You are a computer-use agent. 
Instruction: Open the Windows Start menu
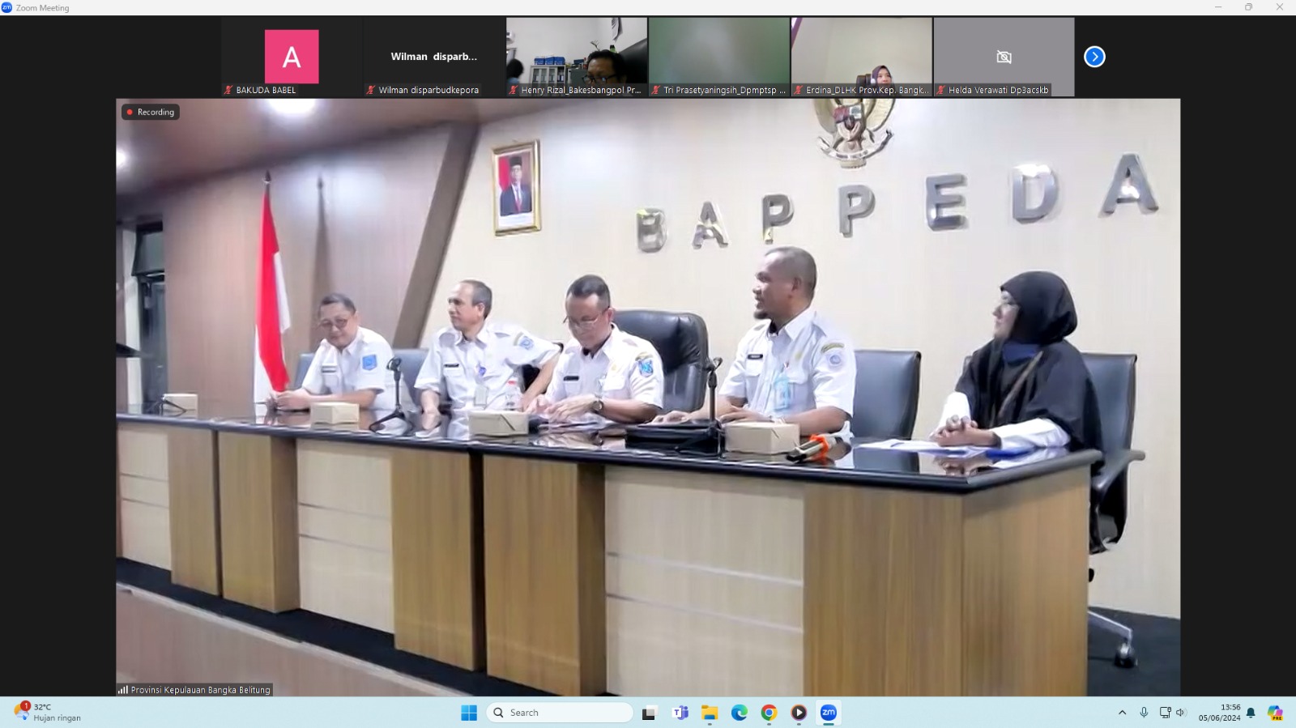[x=469, y=713]
